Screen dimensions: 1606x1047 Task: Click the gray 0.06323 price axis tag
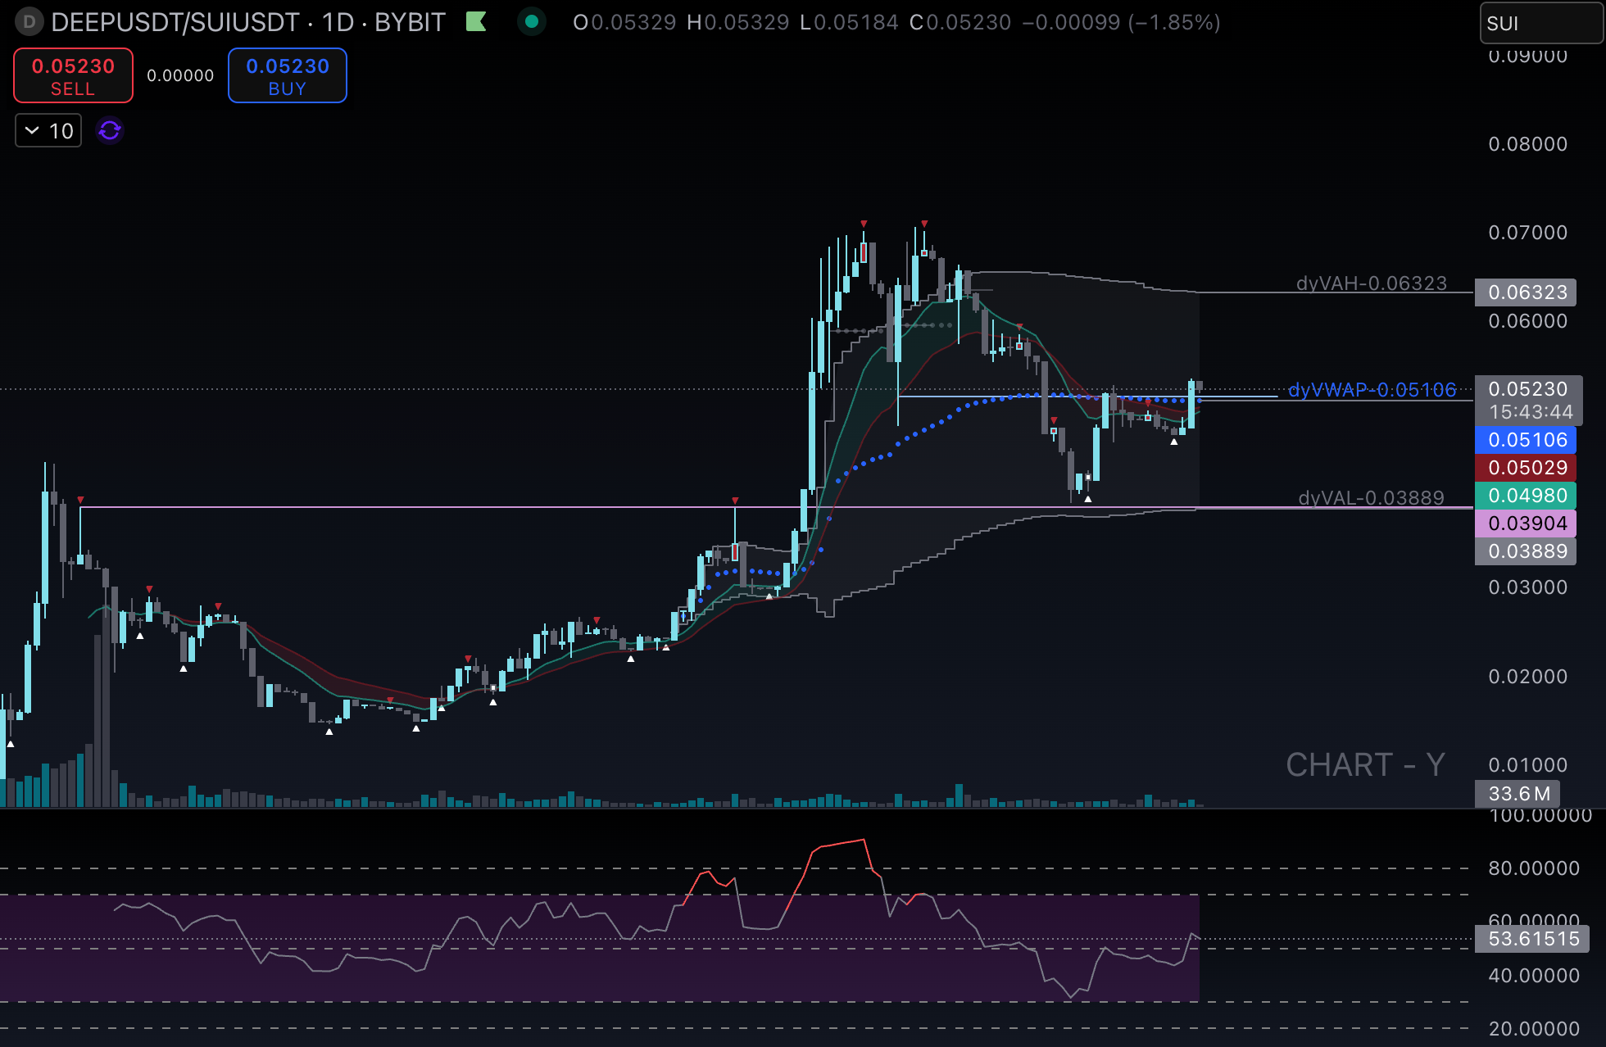[1526, 292]
